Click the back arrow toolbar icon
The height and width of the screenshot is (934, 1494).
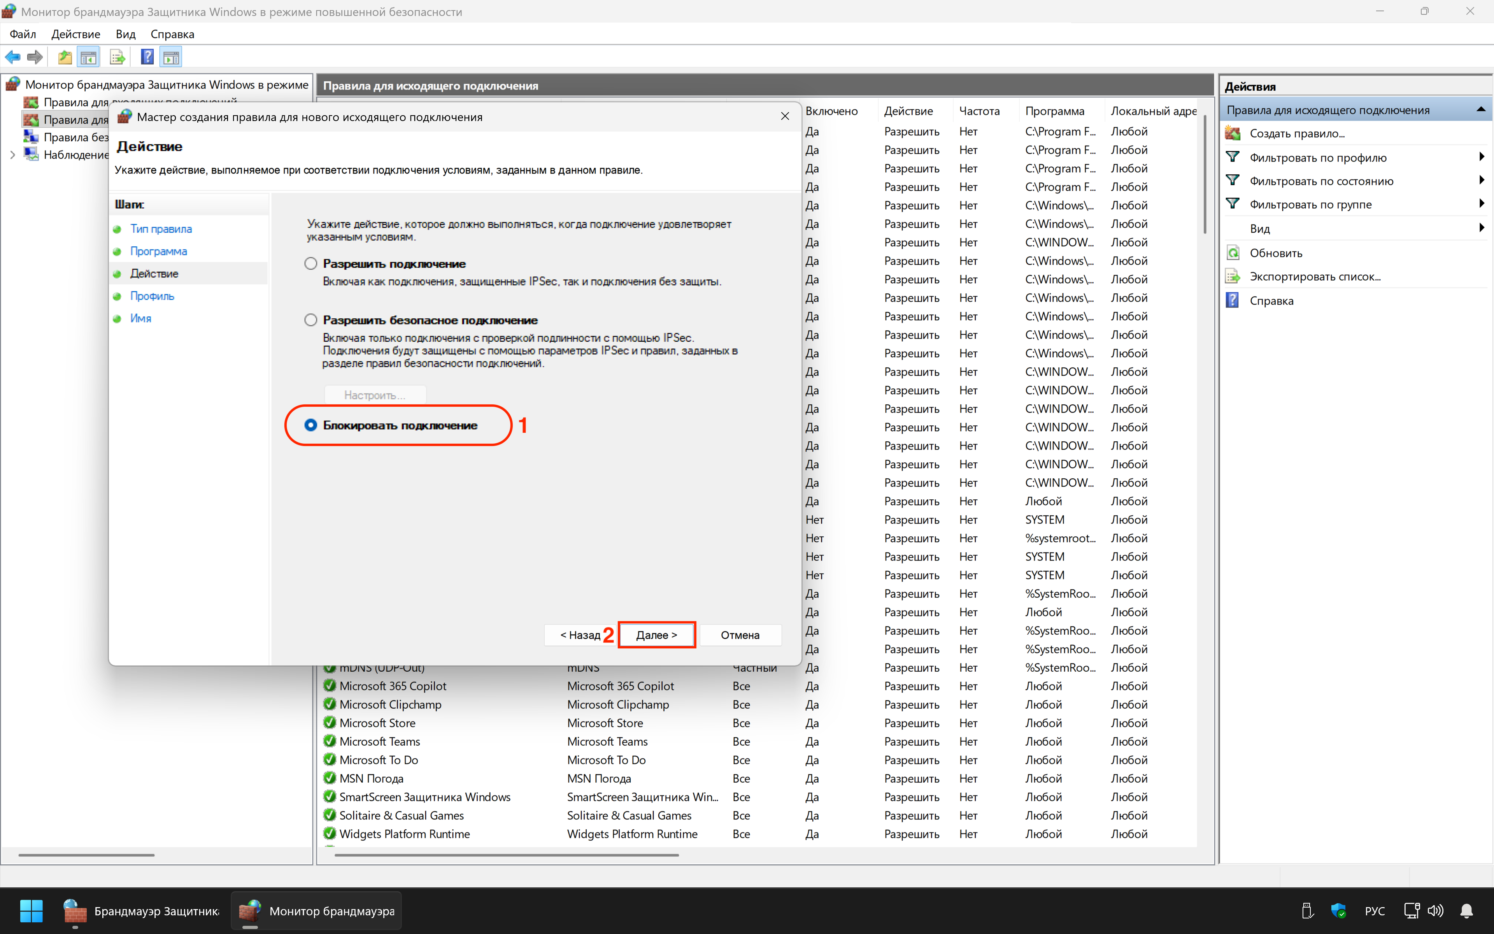tap(12, 58)
